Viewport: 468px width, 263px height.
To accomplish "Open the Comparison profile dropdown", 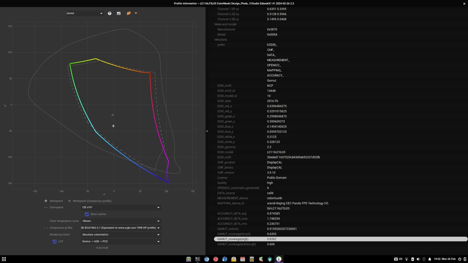I will (121, 228).
